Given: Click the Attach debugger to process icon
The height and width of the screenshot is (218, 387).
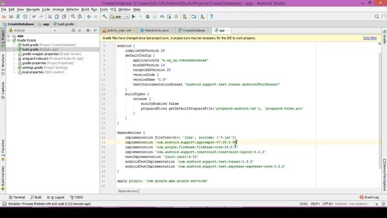Looking at the screenshot, I should [x=169, y=16].
